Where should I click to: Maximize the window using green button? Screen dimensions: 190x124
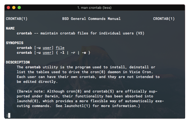(x=19, y=8)
